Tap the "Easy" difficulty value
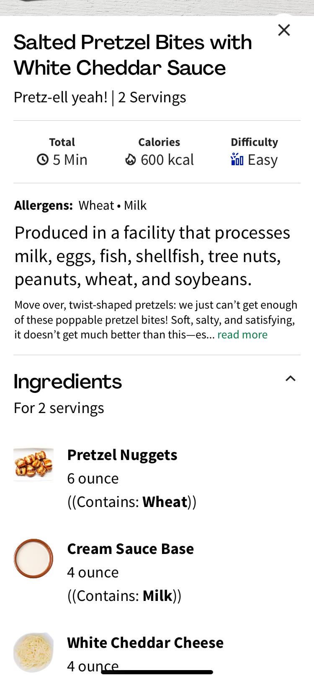Screen dimensions: 314x681 [263, 160]
